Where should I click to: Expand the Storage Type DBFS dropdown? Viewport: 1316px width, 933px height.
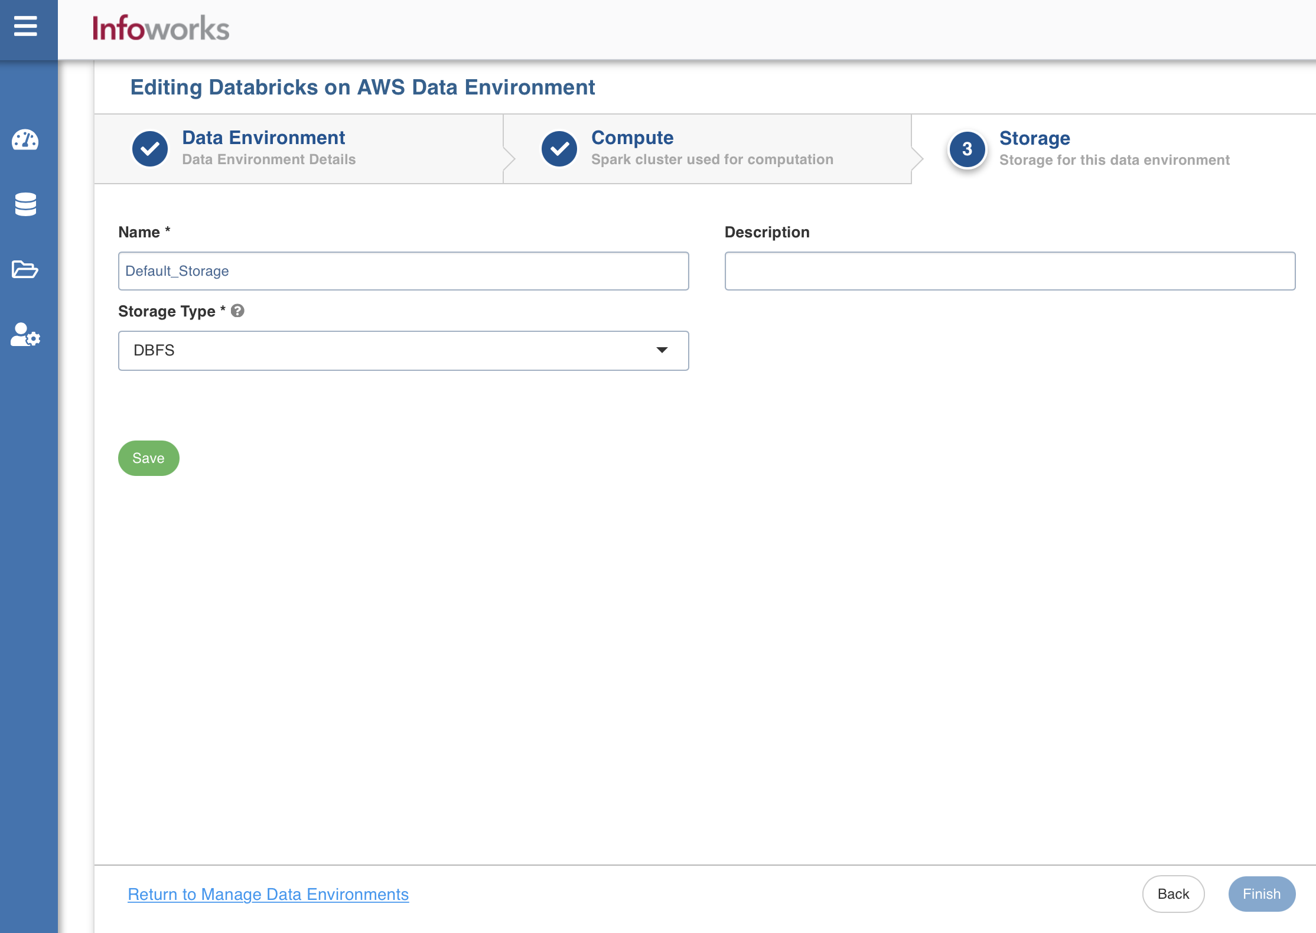click(x=403, y=351)
